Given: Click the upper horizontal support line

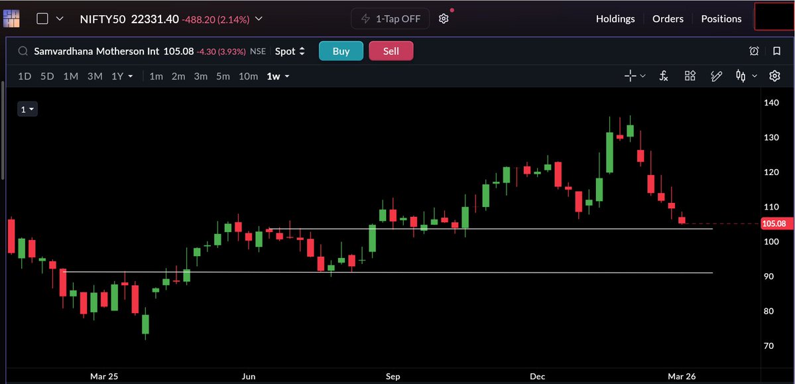Looking at the screenshot, I should [x=491, y=229].
